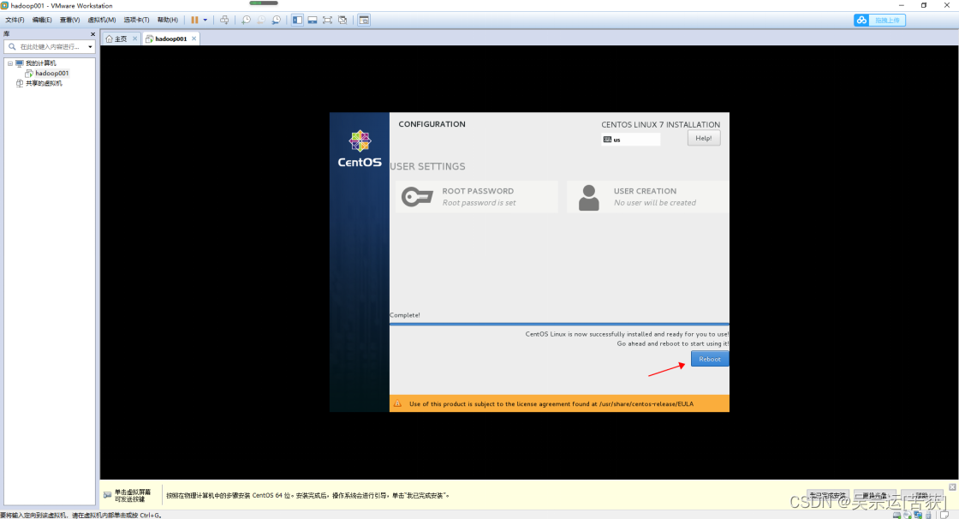Open the 文件(F) menu
The image size is (959, 519).
click(15, 21)
